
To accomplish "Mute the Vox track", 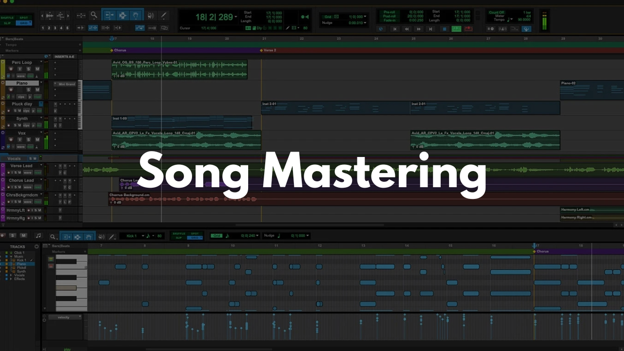I will [38, 140].
